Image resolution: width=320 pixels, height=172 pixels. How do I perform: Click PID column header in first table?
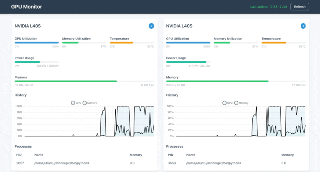pyautogui.click(x=19, y=155)
